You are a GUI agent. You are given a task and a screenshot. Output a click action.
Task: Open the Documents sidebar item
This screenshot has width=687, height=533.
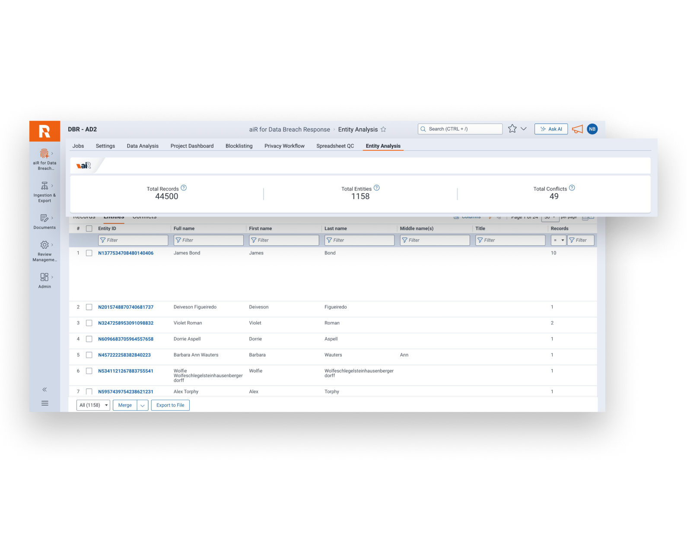point(45,221)
